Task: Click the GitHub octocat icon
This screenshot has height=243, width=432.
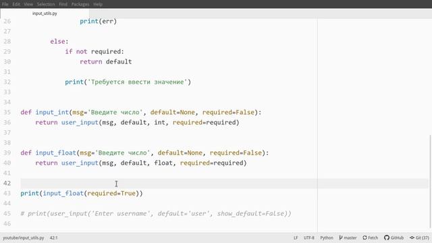Action: pos(387,238)
